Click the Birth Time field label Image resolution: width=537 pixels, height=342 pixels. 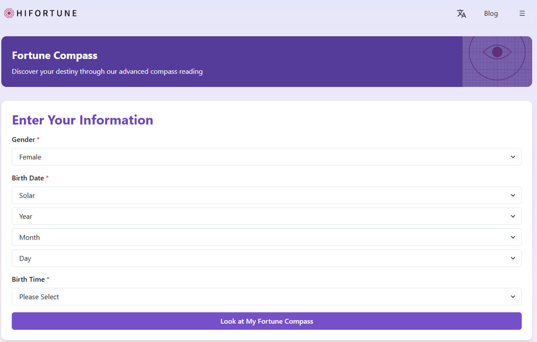[28, 279]
